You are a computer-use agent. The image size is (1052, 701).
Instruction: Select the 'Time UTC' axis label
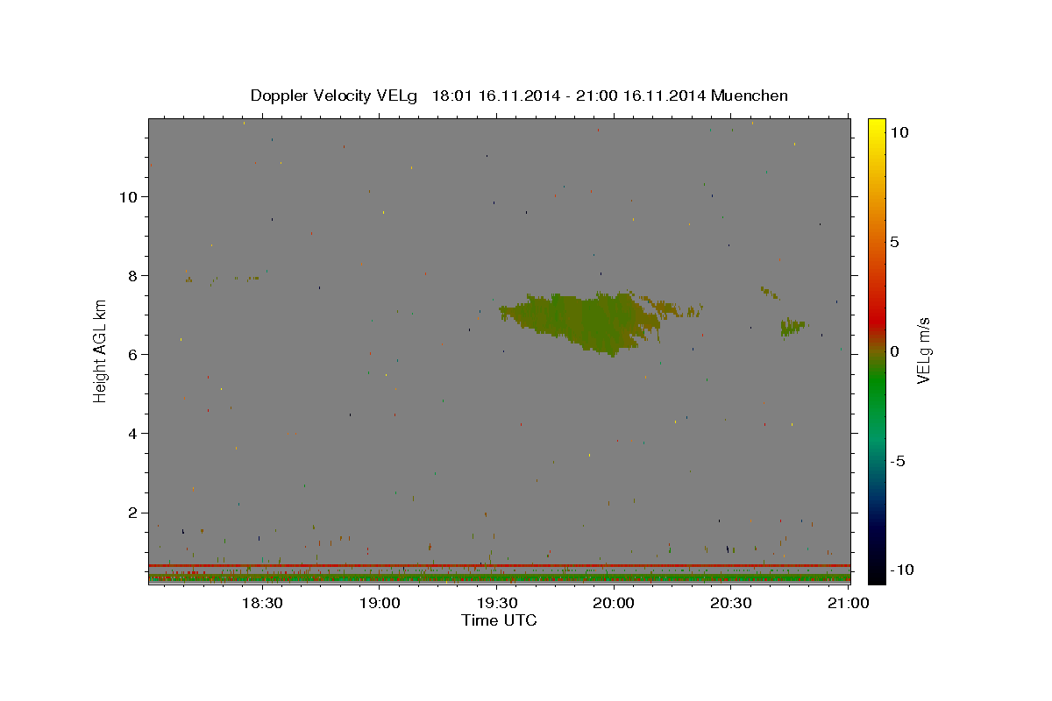[x=499, y=620]
